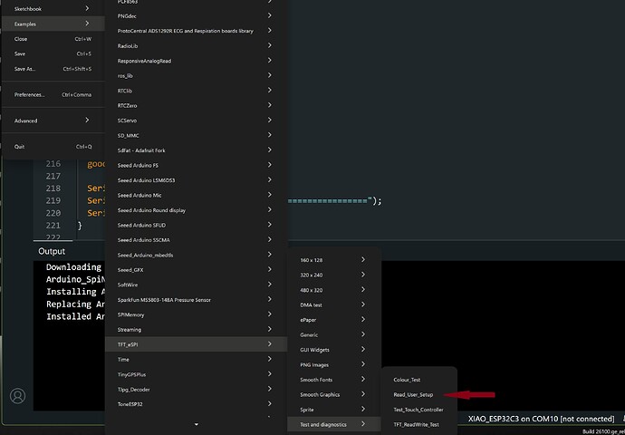This screenshot has height=435, width=625.
Task: Open the Seeed_Arduino_mbedtls examples
Action: point(197,255)
